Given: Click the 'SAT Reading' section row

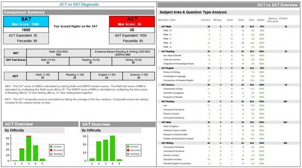Looking at the screenshot, I should tap(228, 101).
